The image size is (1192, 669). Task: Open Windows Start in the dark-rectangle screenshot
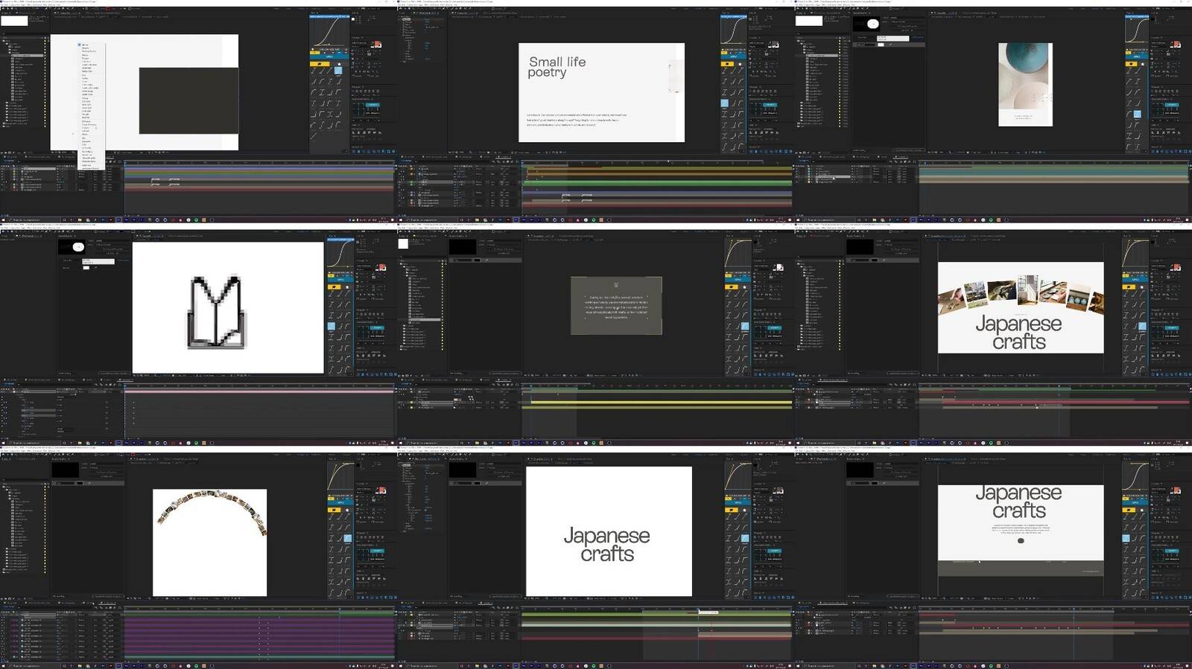click(x=2, y=220)
